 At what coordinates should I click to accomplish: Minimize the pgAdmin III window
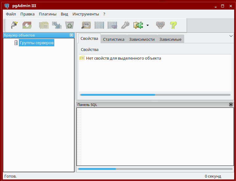click(216, 6)
